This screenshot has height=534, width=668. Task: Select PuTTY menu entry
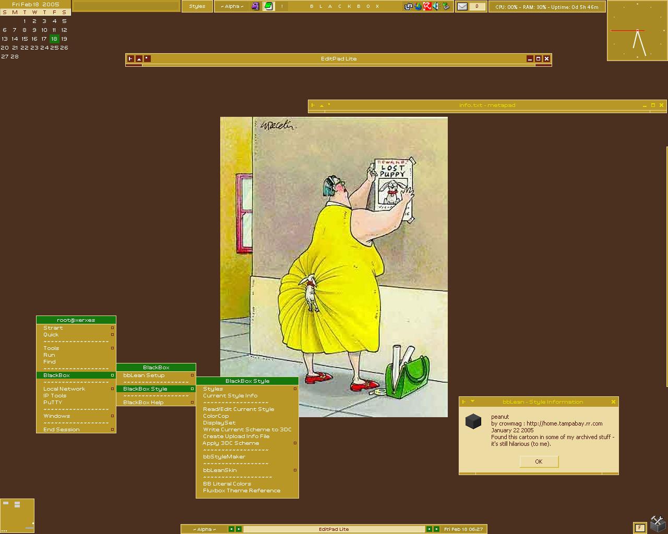pyautogui.click(x=76, y=403)
